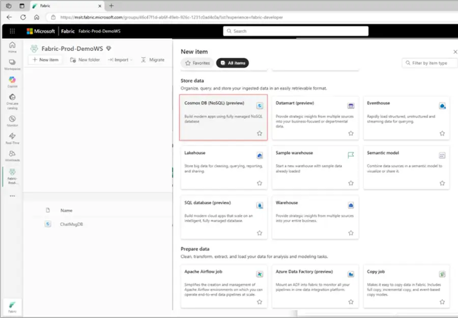458x318 pixels.
Task: Open the ChatMsgDB item
Action: pyautogui.click(x=72, y=224)
